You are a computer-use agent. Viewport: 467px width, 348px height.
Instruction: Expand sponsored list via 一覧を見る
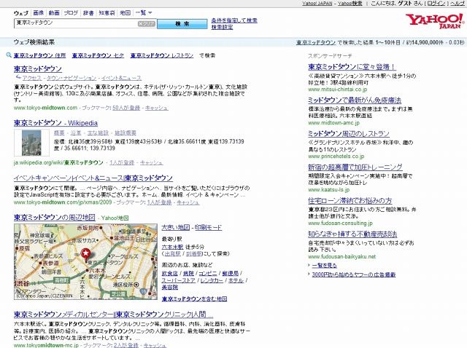pos(324,266)
